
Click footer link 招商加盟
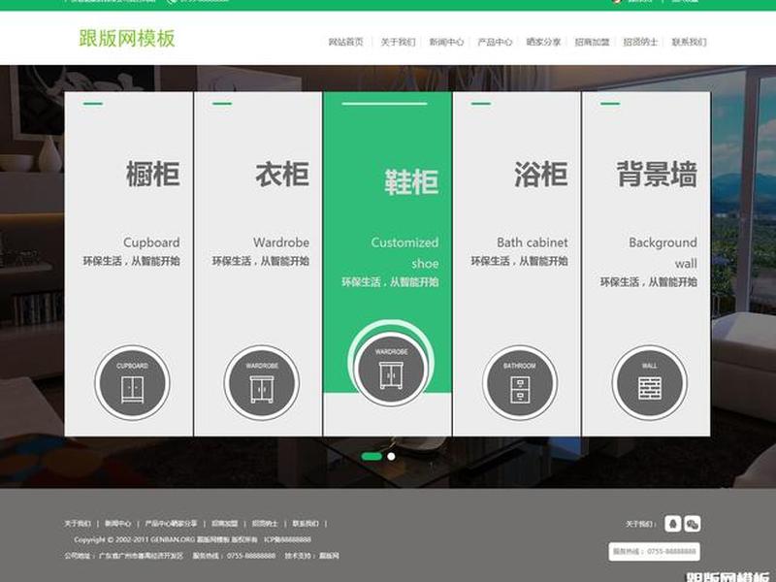tap(225, 523)
